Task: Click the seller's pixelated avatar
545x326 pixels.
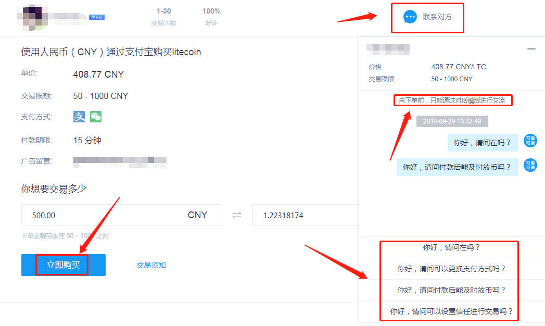Action: tap(32, 17)
